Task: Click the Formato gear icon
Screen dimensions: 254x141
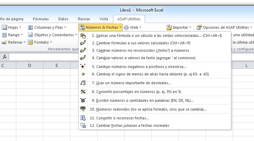Action: (30, 42)
